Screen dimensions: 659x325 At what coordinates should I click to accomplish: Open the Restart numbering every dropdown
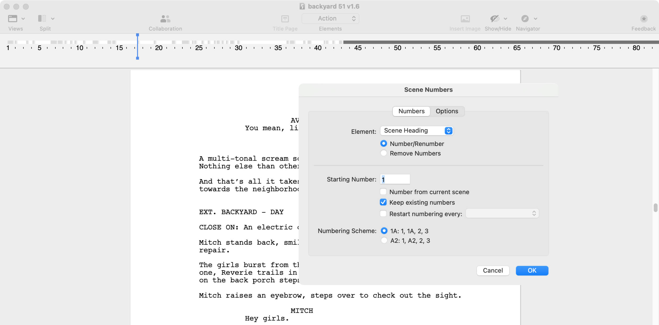pos(502,213)
